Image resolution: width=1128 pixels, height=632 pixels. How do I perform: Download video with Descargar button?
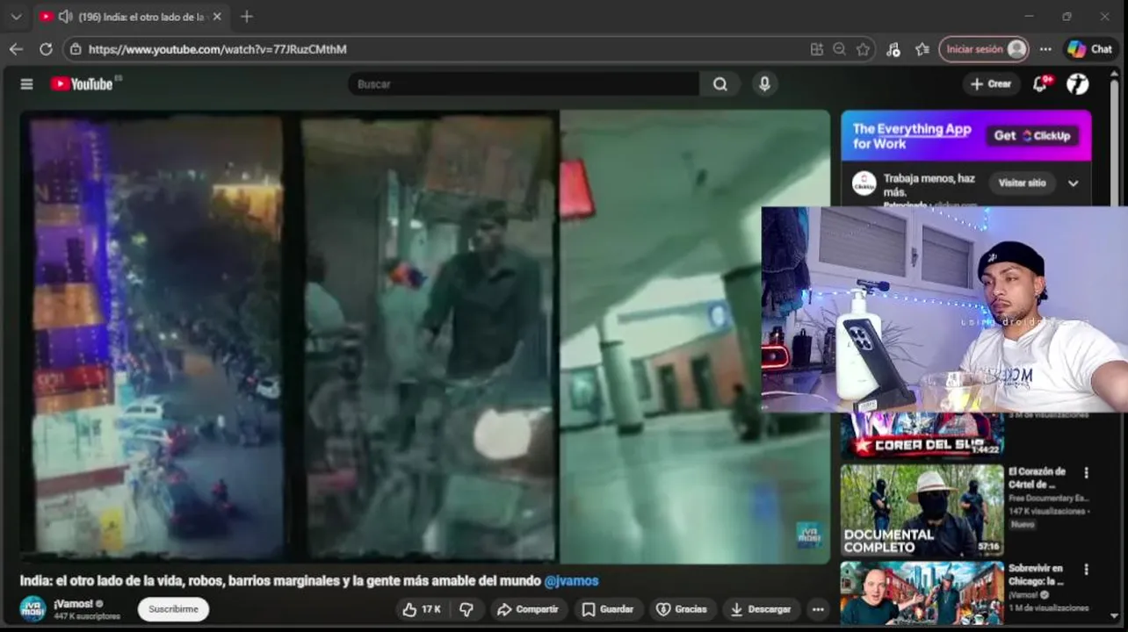pyautogui.click(x=761, y=609)
